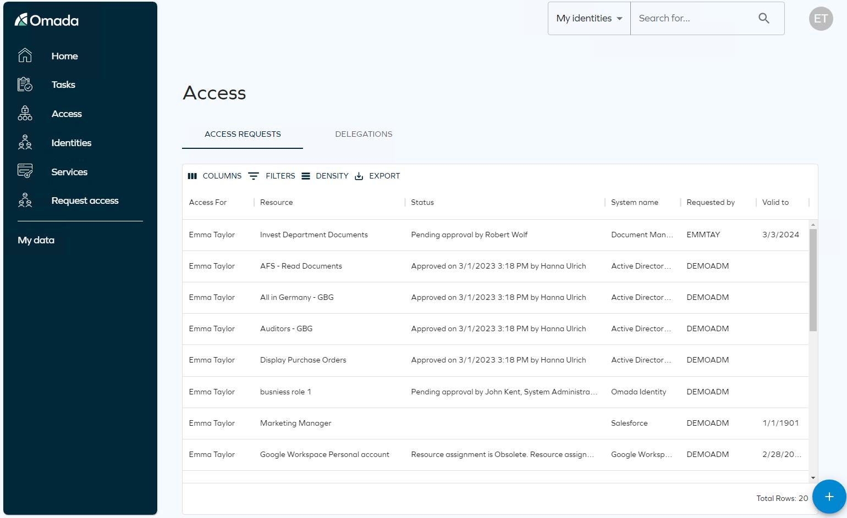Click the Tasks clipboard icon
The image size is (847, 518).
(25, 85)
